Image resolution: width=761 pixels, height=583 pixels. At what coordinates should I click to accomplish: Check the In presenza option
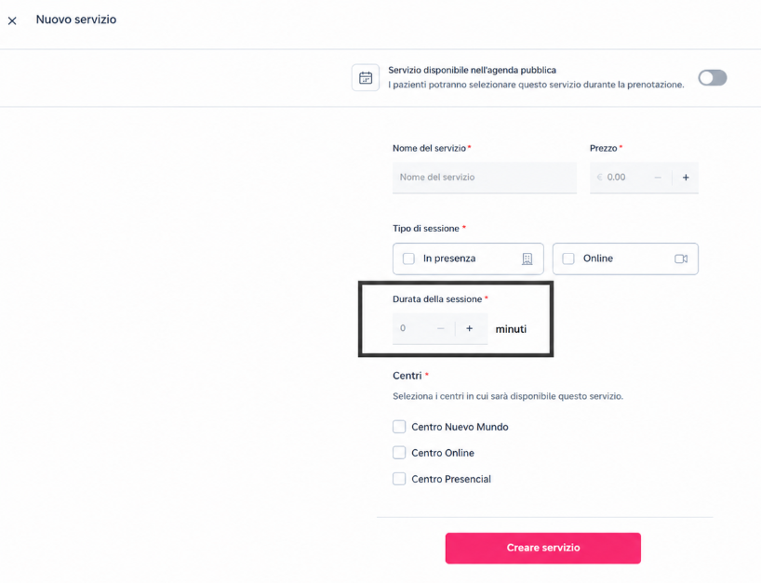(x=408, y=258)
